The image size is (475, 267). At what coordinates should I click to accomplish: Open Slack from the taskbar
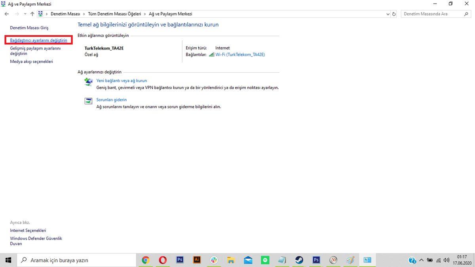click(214, 260)
